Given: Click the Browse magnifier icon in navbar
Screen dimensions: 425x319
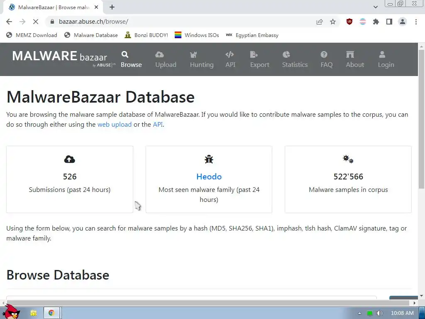Looking at the screenshot, I should pos(125,54).
